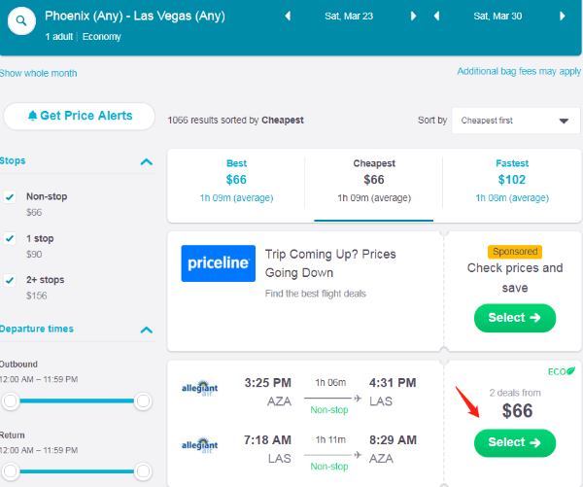Viewport: 583px width, 487px height.
Task: Click the ECO leaf badge
Action: (562, 371)
